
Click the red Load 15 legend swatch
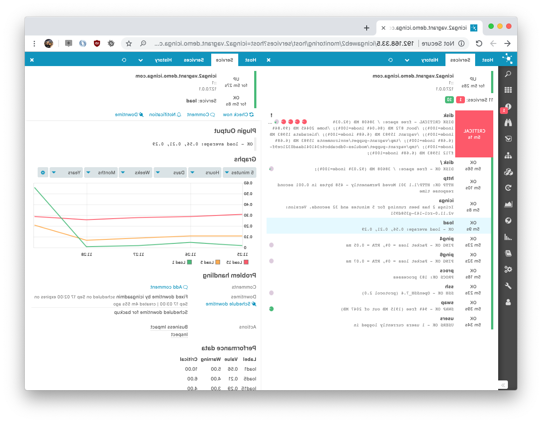pyautogui.click(x=246, y=262)
